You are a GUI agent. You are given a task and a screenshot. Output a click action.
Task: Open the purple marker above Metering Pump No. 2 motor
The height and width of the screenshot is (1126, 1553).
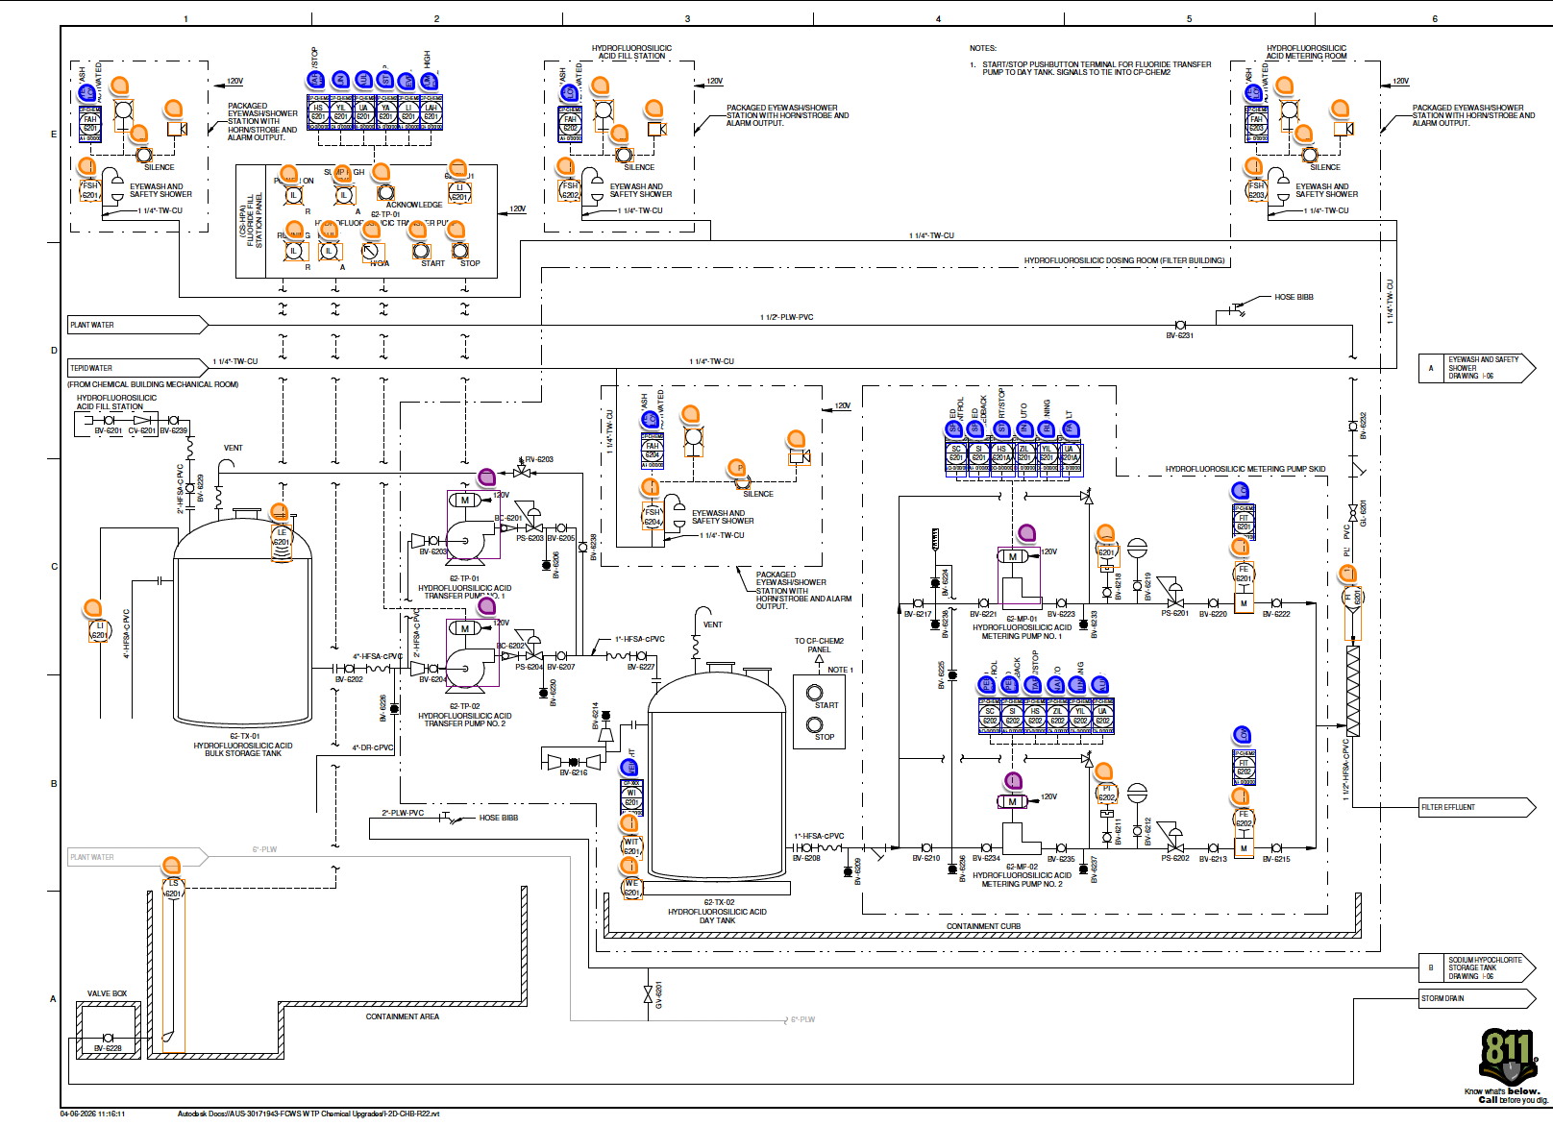1013,779
